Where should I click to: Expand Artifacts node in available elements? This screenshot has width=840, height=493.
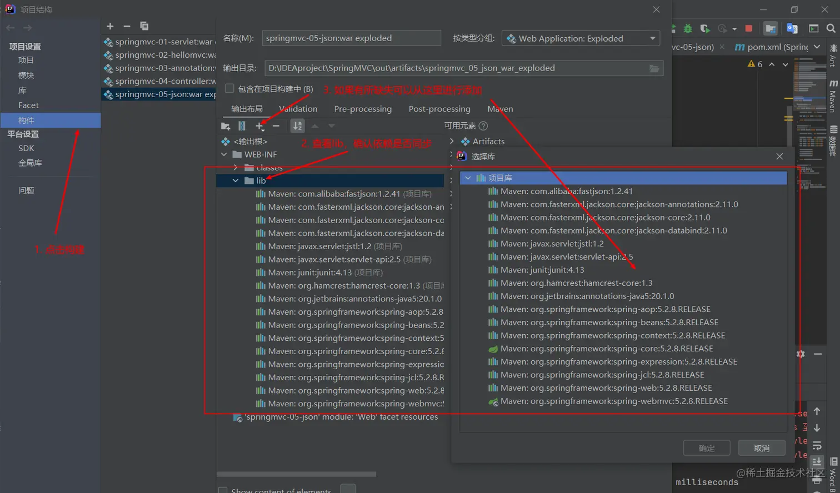452,142
